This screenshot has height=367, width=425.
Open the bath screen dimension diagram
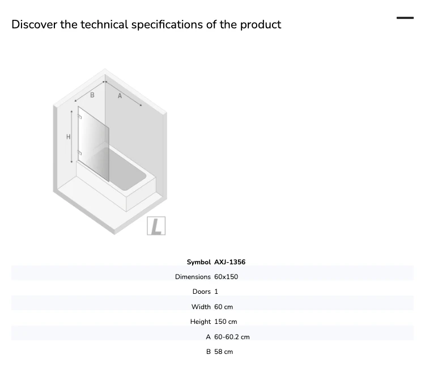click(x=110, y=151)
